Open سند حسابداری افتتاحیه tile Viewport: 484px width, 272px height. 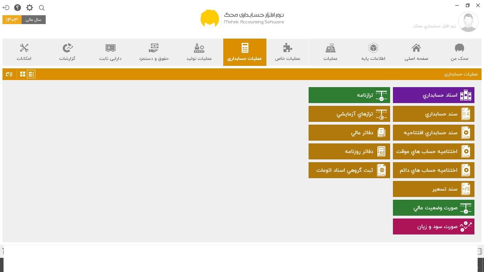433,133
